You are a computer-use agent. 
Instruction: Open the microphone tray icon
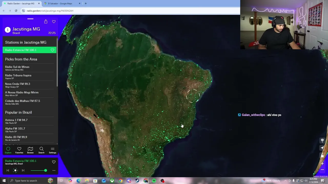click(294, 181)
